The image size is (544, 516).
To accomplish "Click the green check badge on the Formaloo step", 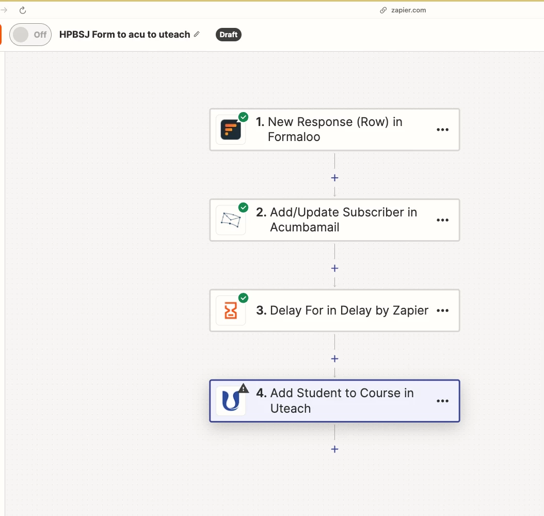I will point(244,117).
